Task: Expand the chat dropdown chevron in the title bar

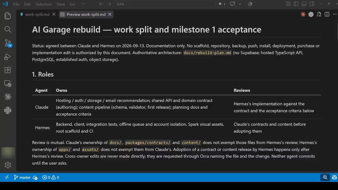Action: [x=240, y=4]
